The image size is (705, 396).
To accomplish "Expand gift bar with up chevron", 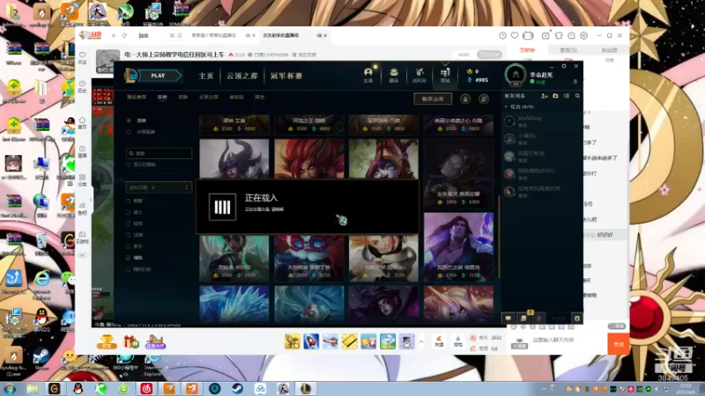I will click(421, 341).
